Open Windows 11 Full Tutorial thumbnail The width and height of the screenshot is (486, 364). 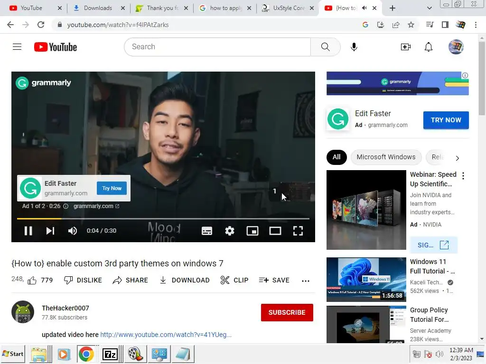tap(366, 280)
